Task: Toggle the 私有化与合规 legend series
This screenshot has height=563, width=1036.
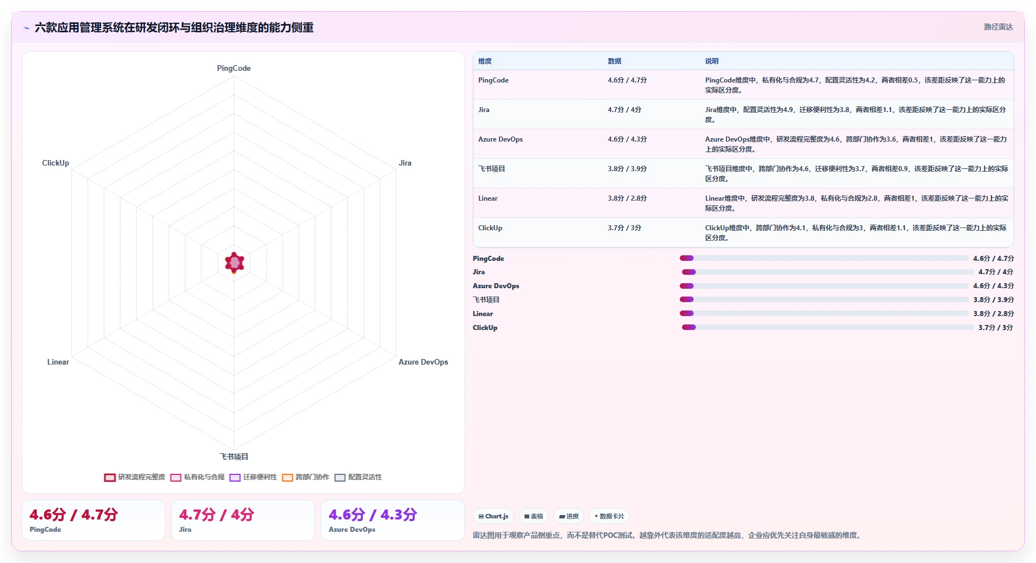Action: (x=197, y=477)
